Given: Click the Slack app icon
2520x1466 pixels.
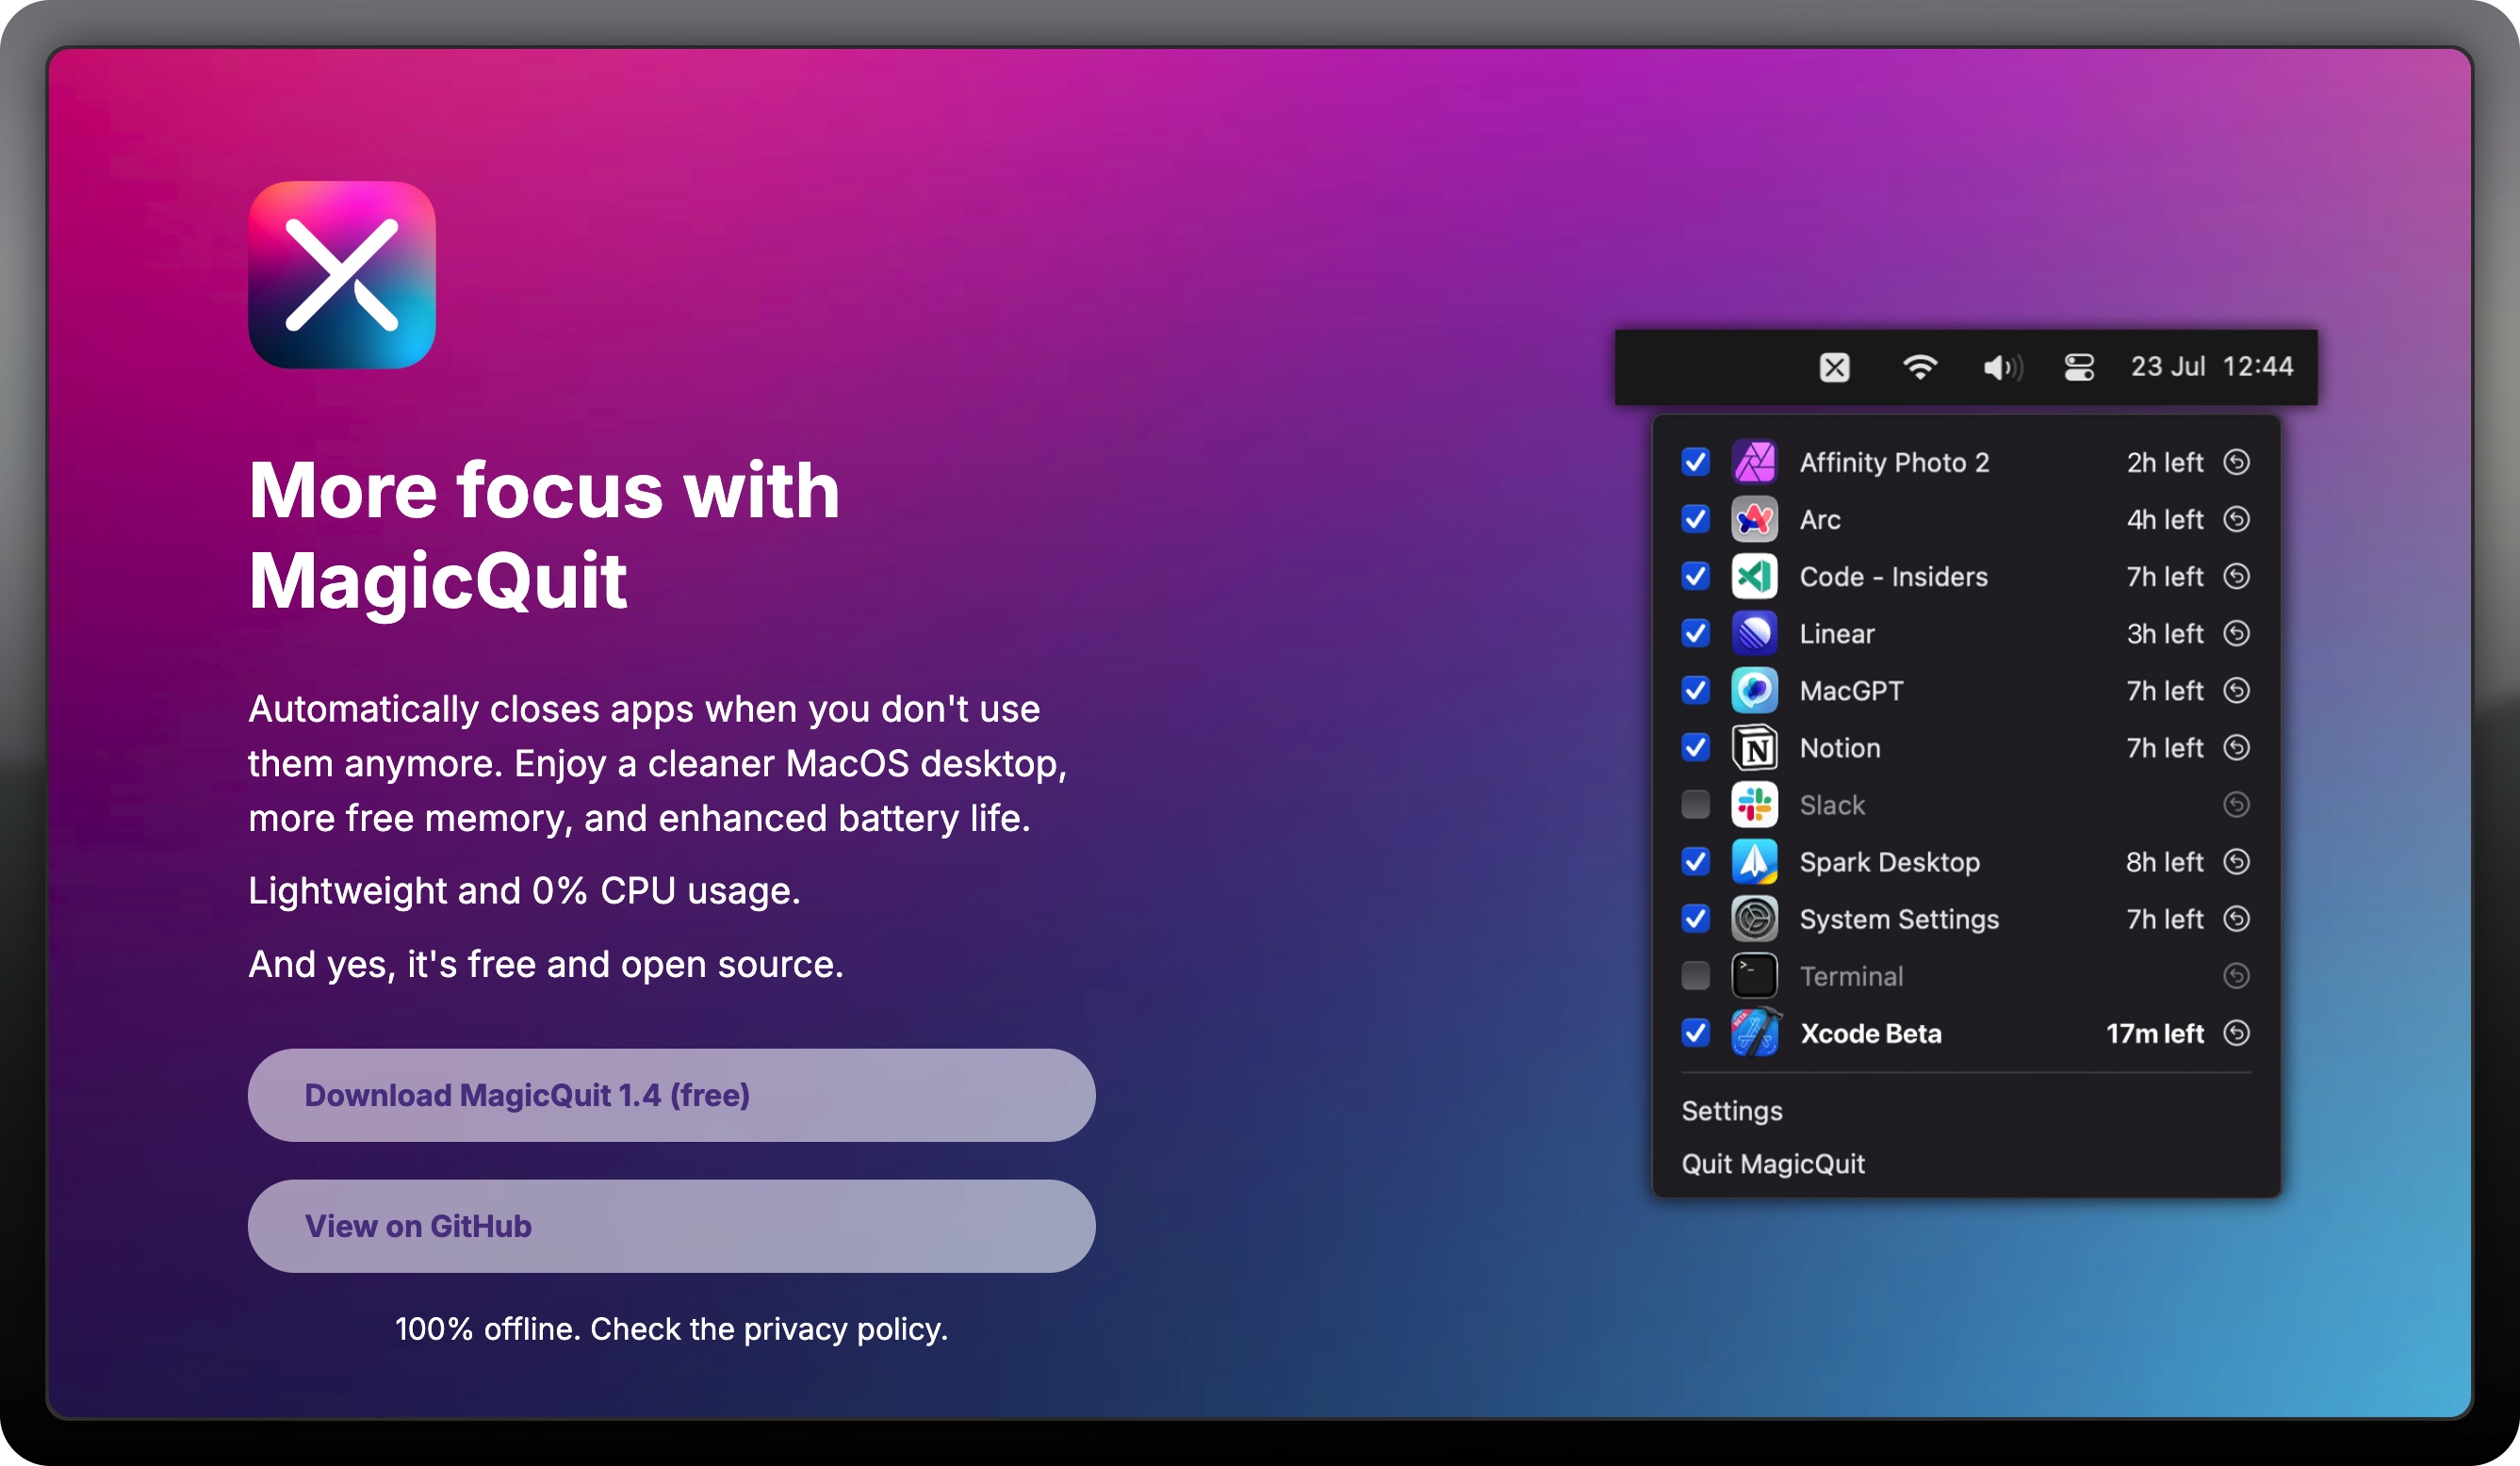Looking at the screenshot, I should (1754, 805).
